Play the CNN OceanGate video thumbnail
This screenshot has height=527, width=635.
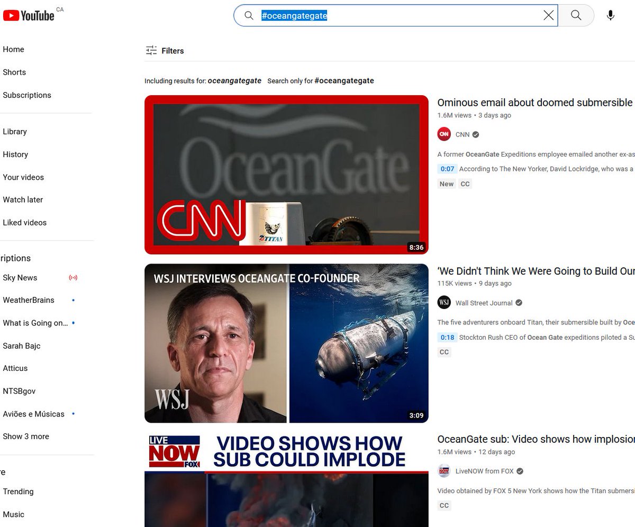click(286, 175)
